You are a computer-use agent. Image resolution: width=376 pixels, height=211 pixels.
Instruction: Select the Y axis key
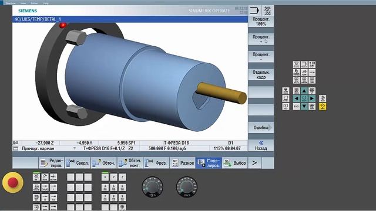113,177
